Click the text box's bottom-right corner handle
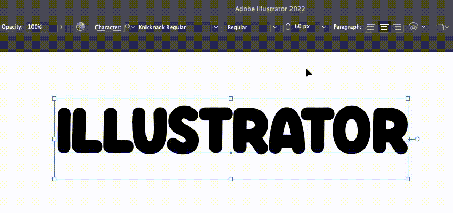This screenshot has height=213, width=453. tap(408, 179)
